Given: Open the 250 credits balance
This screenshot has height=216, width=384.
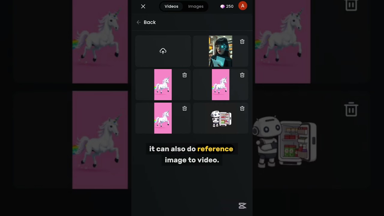Looking at the screenshot, I should coord(227,6).
